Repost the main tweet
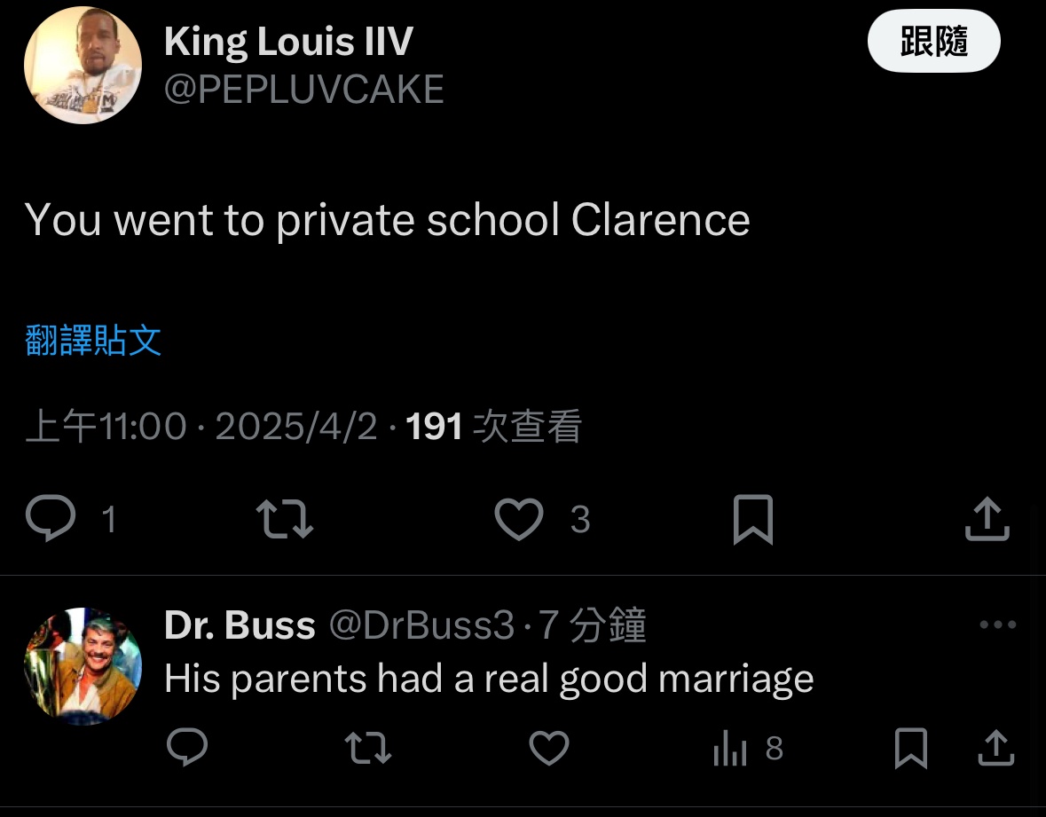Viewport: 1046px width, 817px height. 284,519
